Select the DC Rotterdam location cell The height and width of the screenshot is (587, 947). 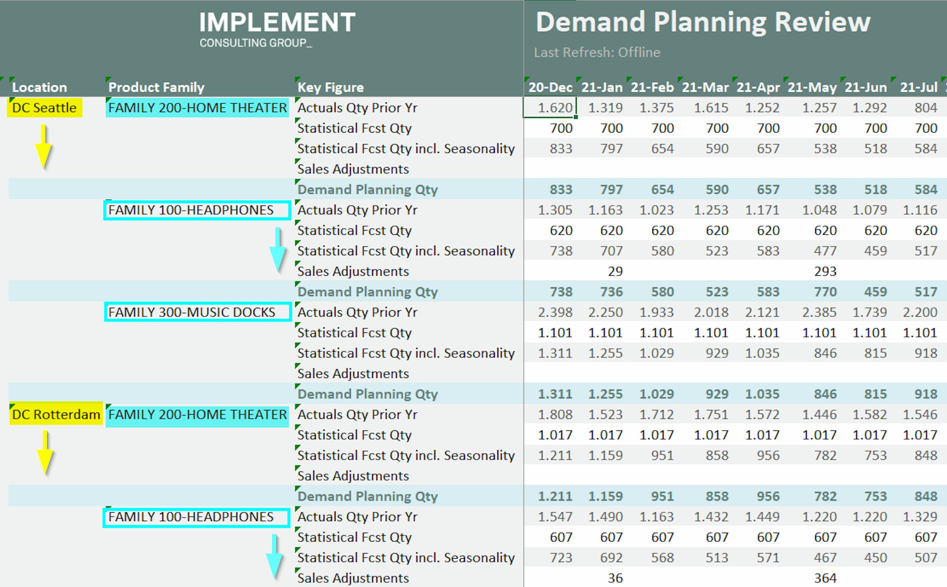pos(55,414)
